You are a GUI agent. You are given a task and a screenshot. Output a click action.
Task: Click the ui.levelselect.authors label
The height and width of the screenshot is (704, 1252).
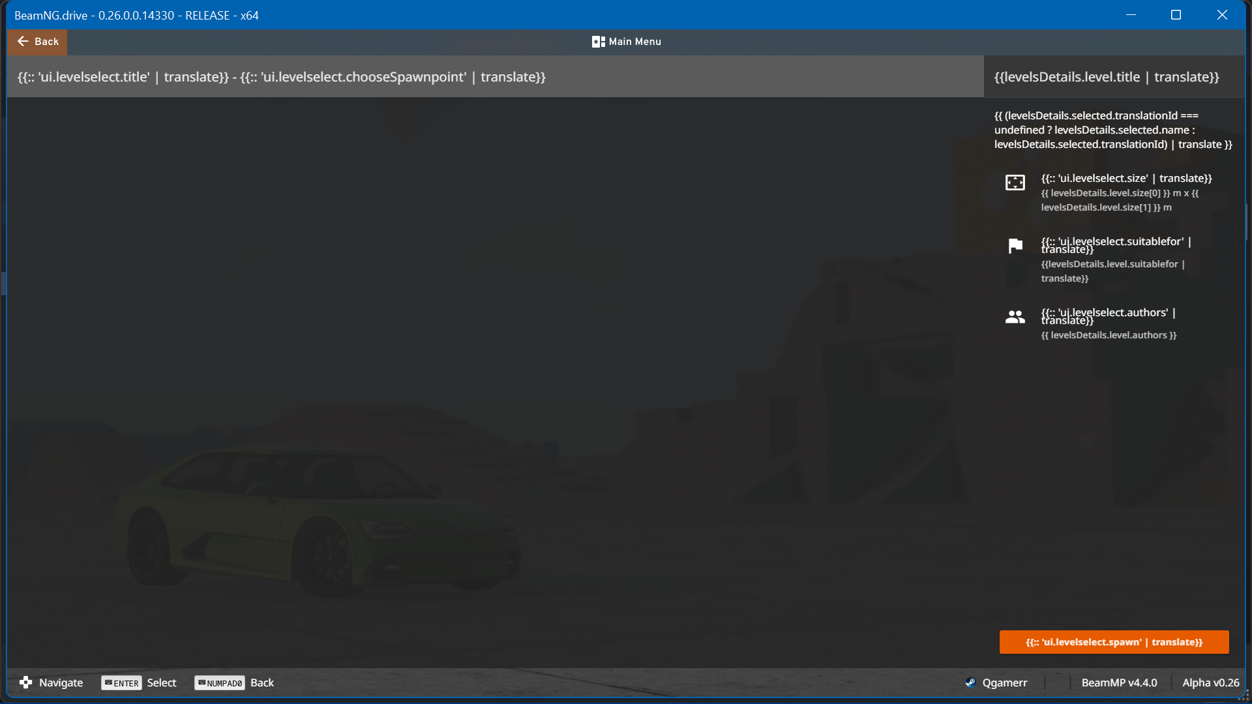coord(1108,316)
